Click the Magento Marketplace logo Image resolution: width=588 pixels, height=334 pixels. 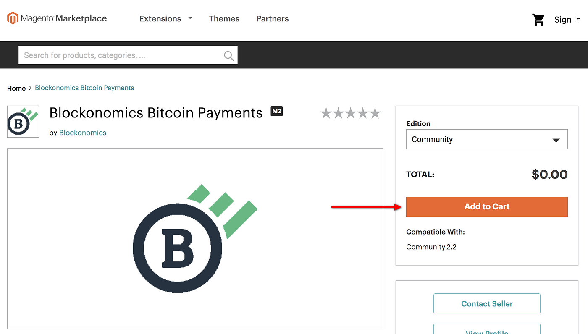point(57,18)
